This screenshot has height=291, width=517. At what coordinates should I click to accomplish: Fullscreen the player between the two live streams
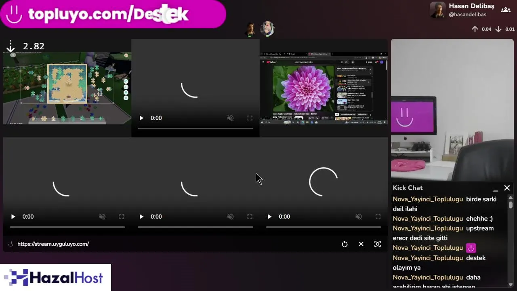(x=250, y=118)
